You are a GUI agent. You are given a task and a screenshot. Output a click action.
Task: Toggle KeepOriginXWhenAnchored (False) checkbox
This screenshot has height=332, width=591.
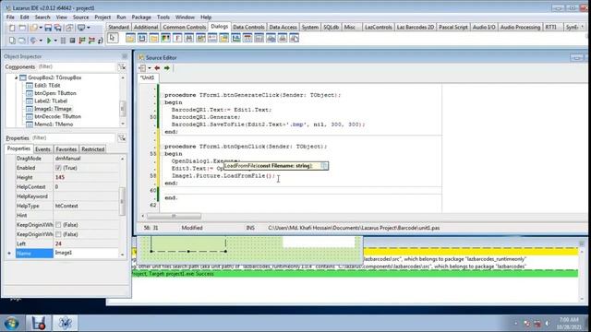[58, 225]
